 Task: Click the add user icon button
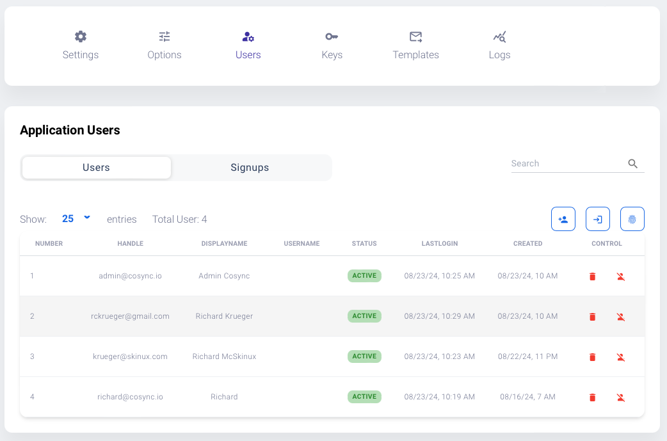(563, 219)
